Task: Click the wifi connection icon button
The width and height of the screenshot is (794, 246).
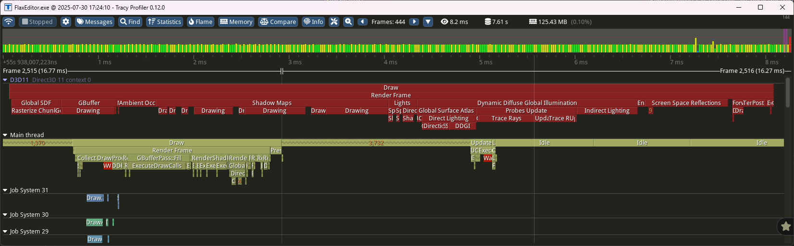Action: (9, 22)
